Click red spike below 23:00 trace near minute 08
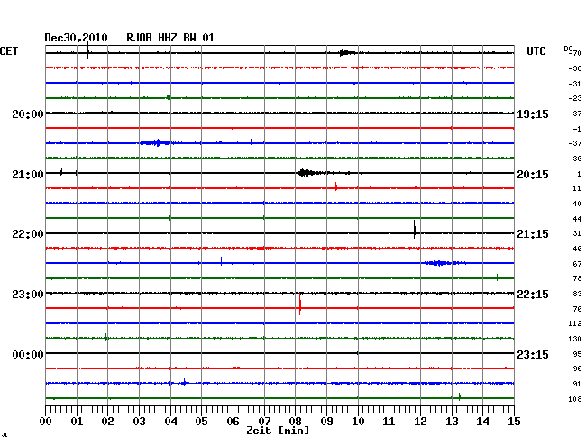 tap(299, 304)
